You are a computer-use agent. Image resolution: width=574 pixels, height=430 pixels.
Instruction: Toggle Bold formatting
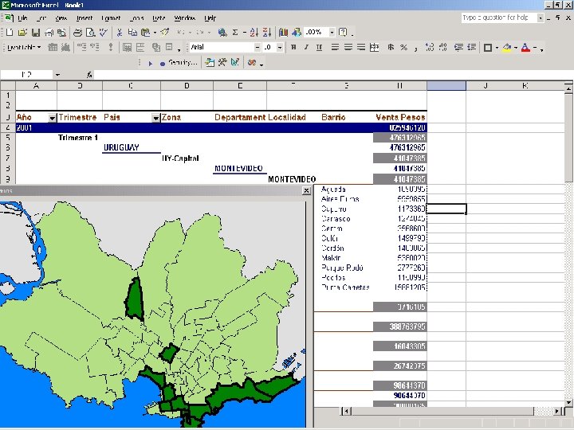tap(293, 48)
